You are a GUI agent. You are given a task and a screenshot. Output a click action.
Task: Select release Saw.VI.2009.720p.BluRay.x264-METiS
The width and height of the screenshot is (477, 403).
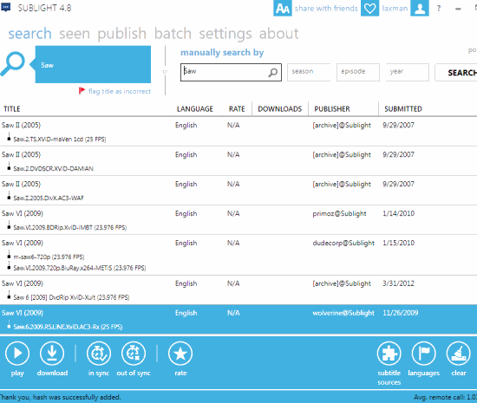80,268
